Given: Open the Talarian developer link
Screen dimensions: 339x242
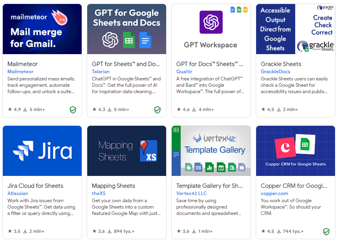Looking at the screenshot, I should click(100, 72).
